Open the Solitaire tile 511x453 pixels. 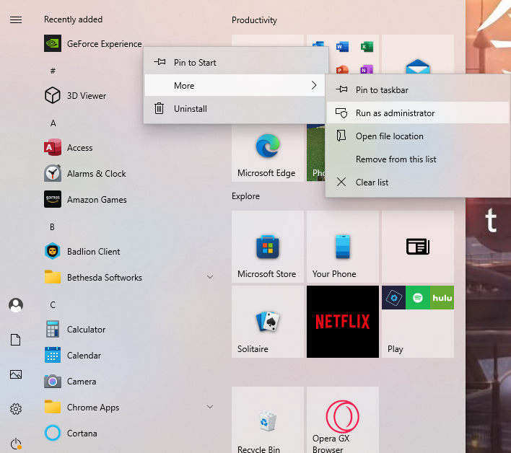click(x=267, y=322)
